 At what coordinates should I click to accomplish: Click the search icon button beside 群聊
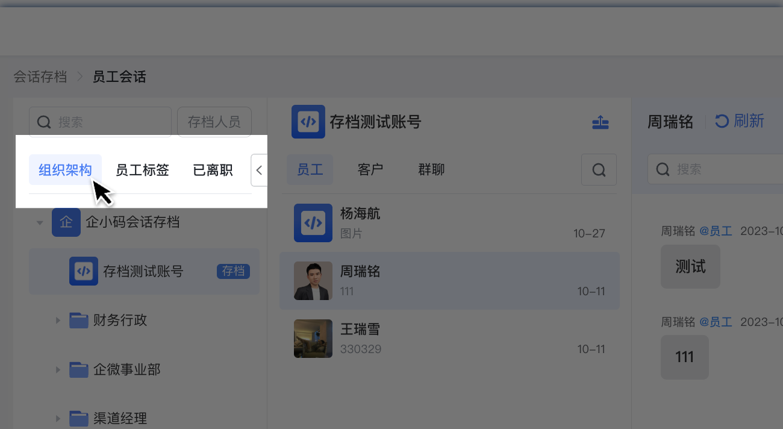tap(599, 170)
